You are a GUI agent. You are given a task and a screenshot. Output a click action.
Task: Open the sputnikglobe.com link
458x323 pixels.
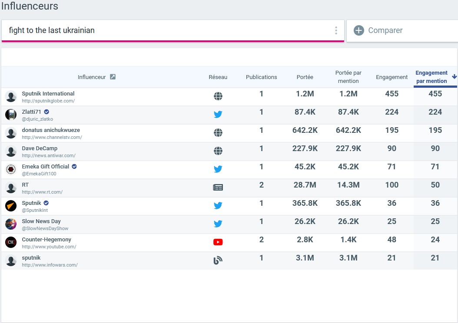48,101
